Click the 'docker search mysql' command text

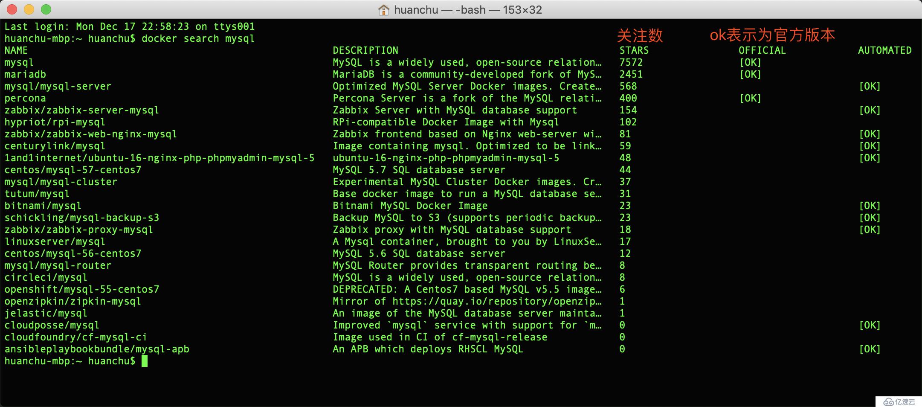click(x=198, y=38)
